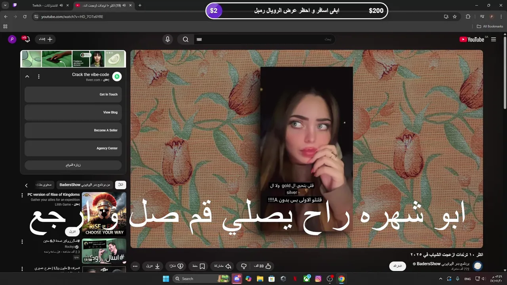Close the Twitch tab

click(67, 5)
